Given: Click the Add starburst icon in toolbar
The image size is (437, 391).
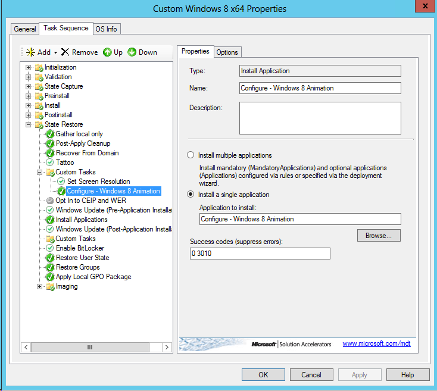Looking at the screenshot, I should coord(30,52).
